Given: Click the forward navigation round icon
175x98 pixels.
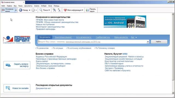Looking at the screenshot, I should click(33, 10).
